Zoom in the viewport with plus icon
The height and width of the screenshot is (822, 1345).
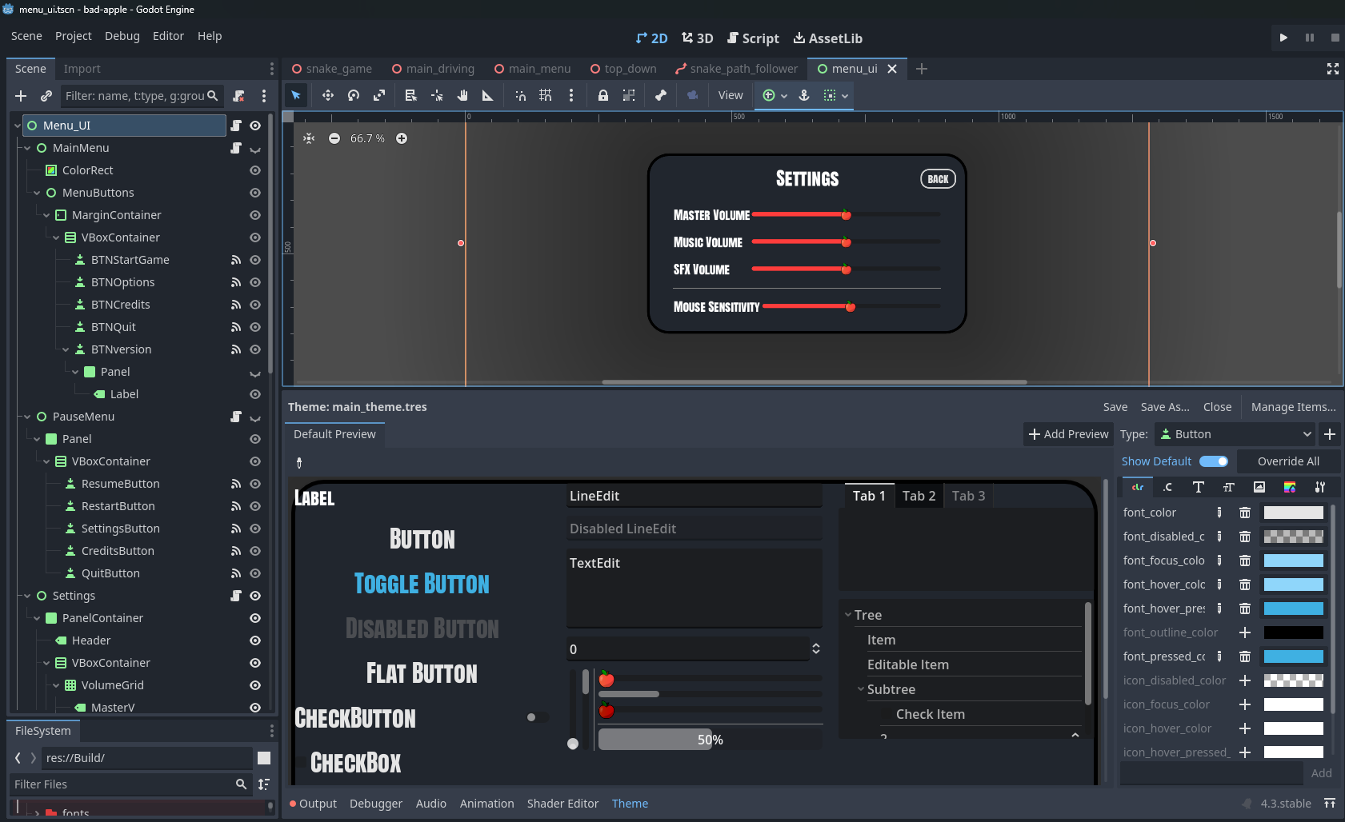402,138
